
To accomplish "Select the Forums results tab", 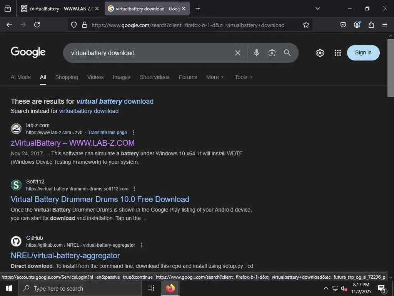I will pyautogui.click(x=188, y=77).
